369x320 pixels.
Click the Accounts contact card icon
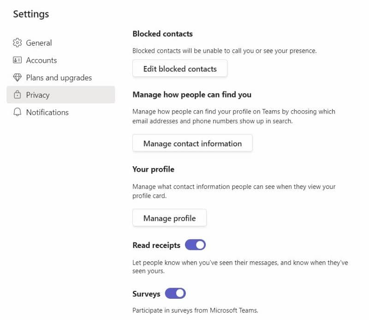18,60
